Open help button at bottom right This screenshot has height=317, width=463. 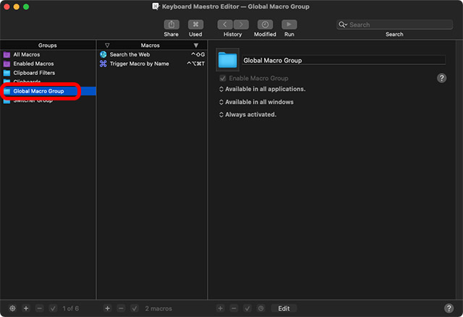tap(449, 308)
